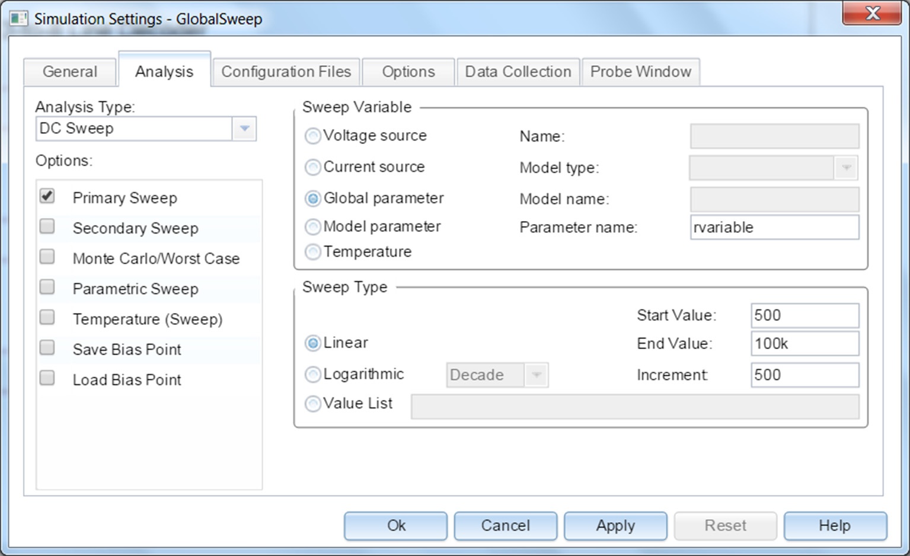Close the Simulation Settings dialog
The height and width of the screenshot is (556, 910).
[871, 14]
